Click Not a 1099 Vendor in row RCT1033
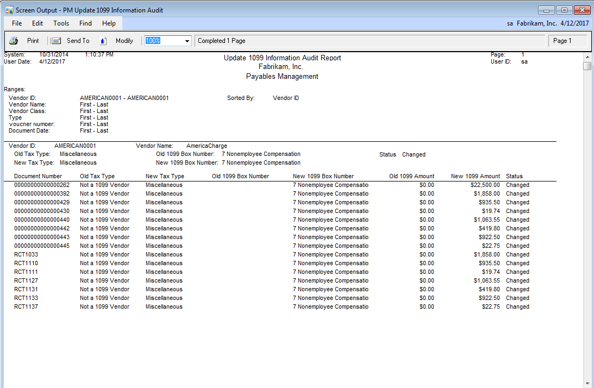 click(104, 255)
